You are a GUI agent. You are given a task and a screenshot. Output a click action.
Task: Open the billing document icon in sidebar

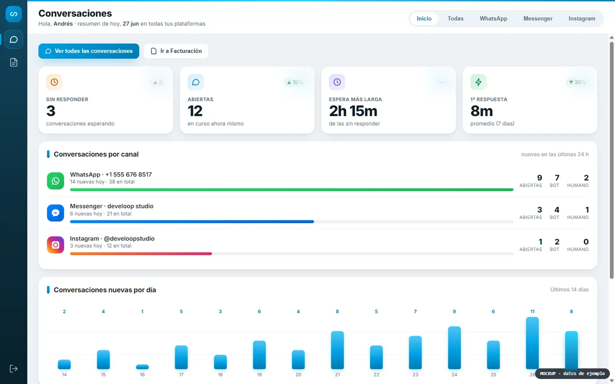pyautogui.click(x=13, y=62)
